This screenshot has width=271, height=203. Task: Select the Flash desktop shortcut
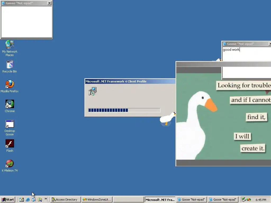tap(10, 146)
